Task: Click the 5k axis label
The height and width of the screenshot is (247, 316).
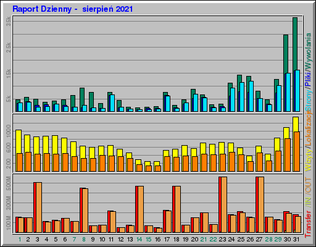Action: (x=9, y=99)
